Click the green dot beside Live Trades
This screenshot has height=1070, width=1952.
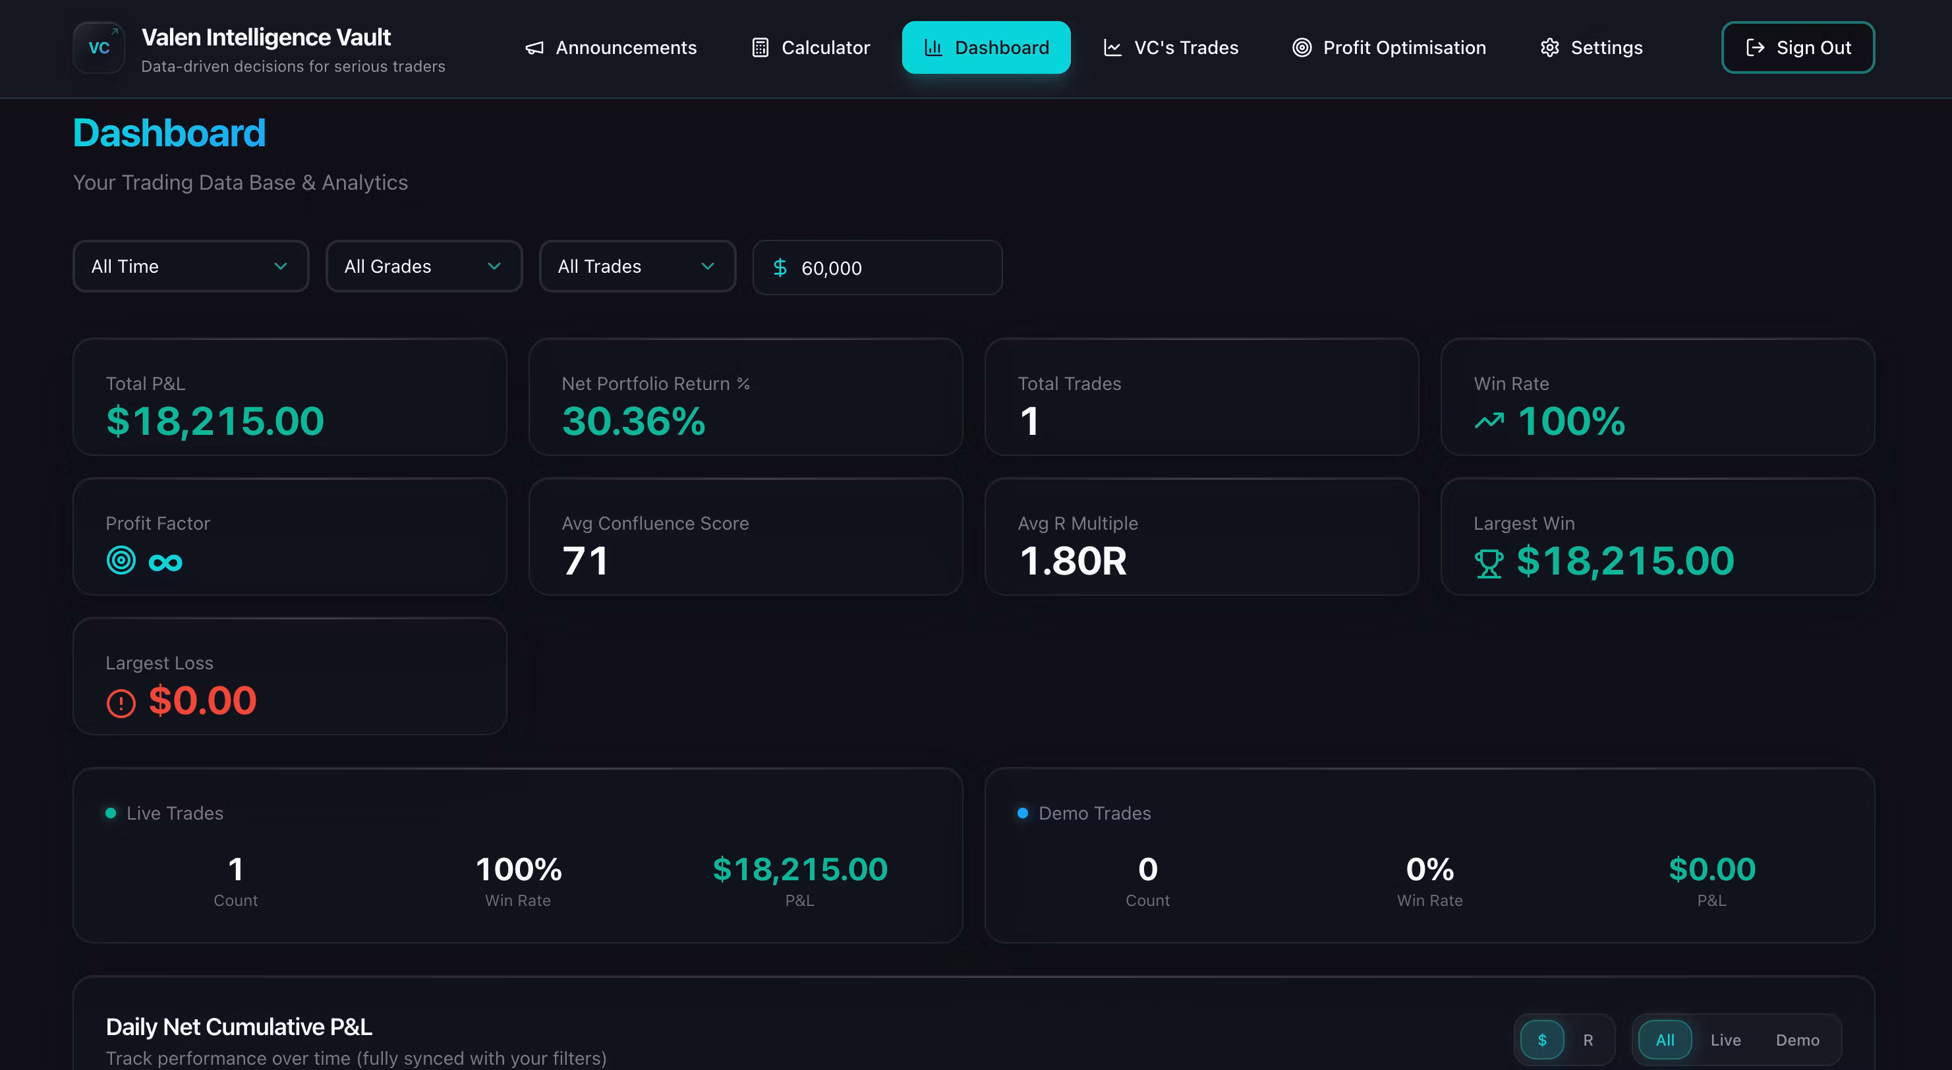click(x=111, y=813)
